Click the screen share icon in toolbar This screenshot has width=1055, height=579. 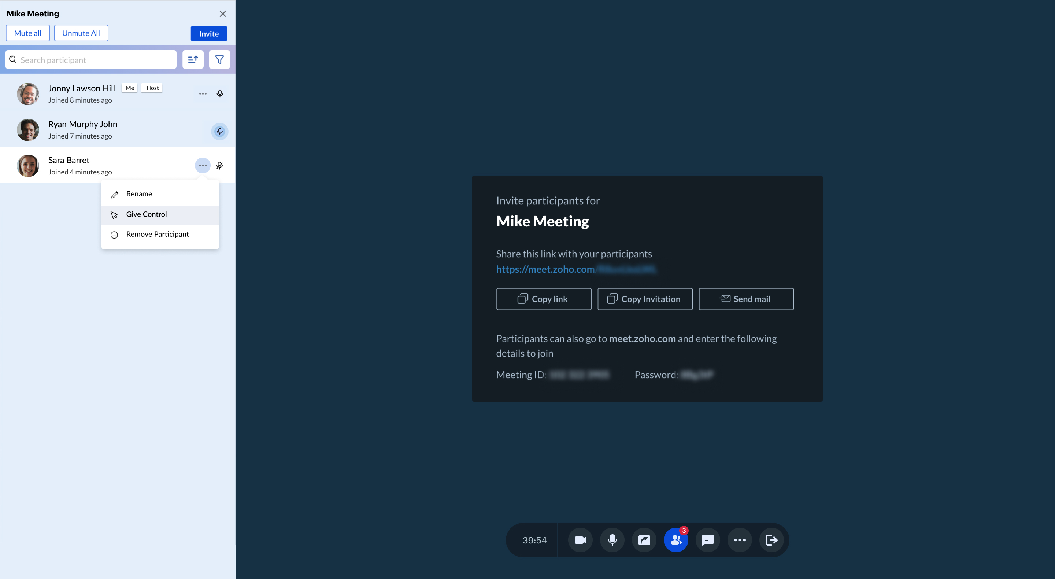pyautogui.click(x=644, y=540)
